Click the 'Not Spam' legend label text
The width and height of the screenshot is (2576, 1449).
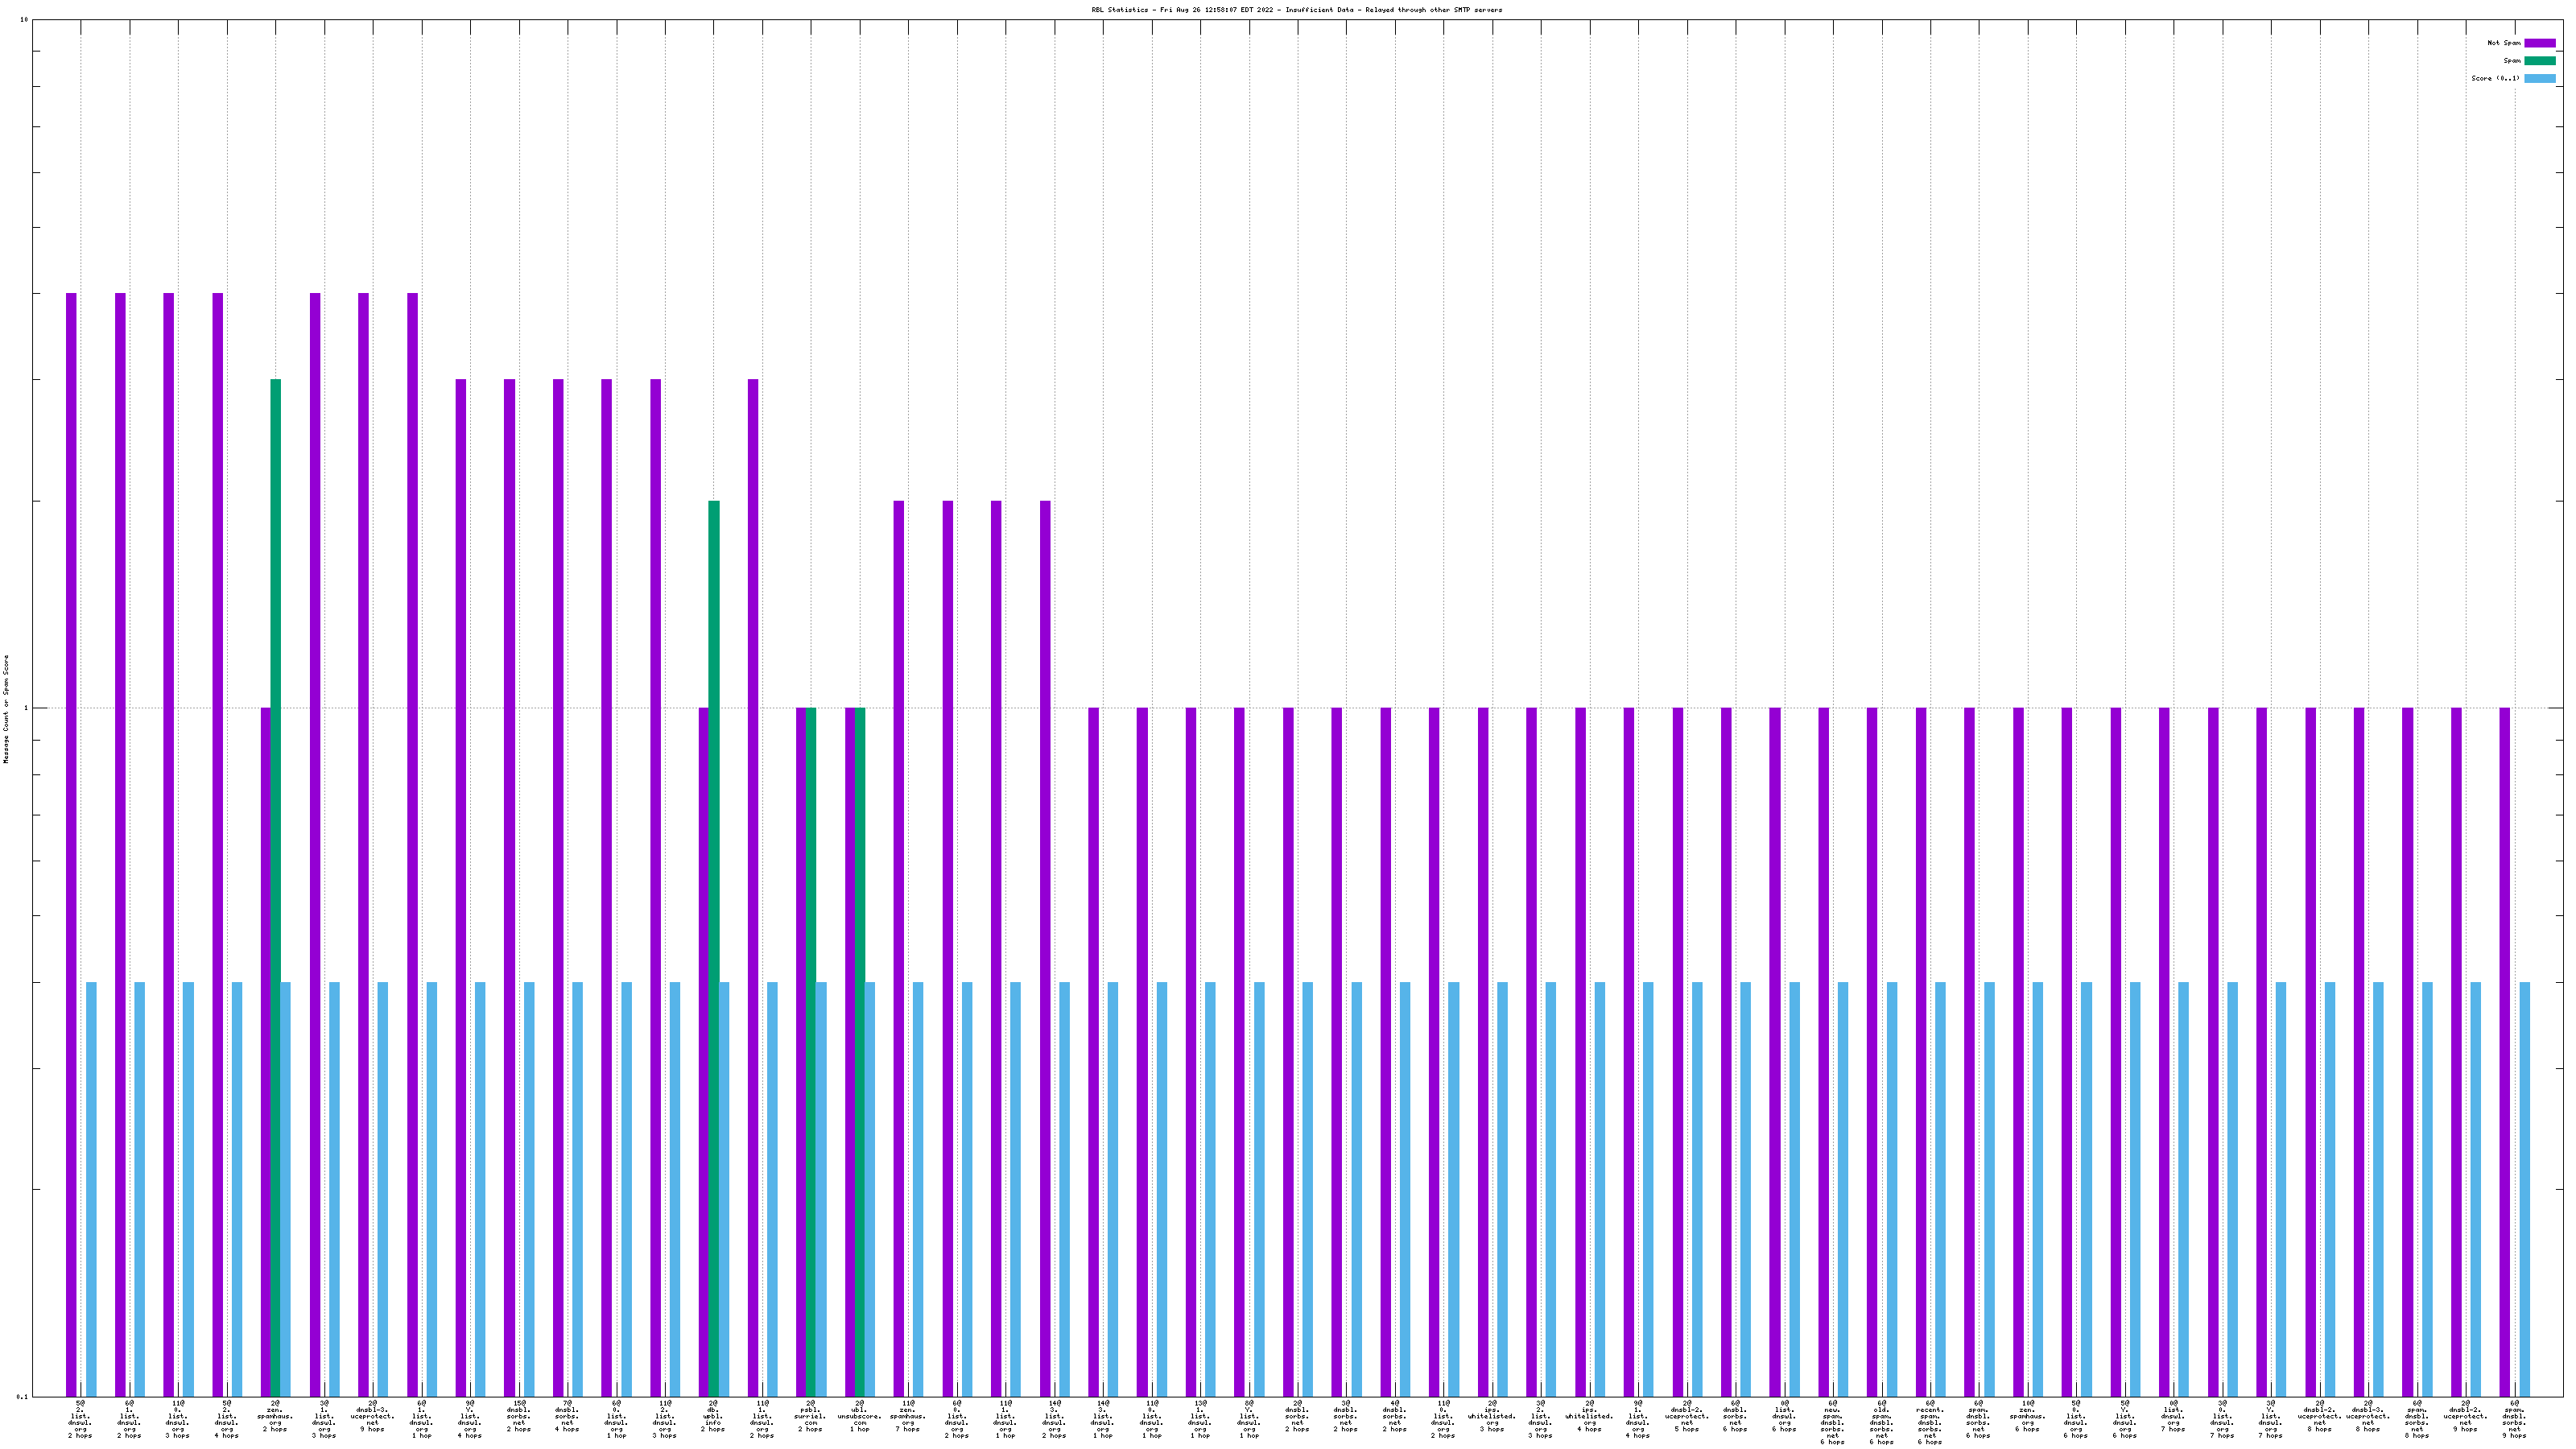(2504, 43)
